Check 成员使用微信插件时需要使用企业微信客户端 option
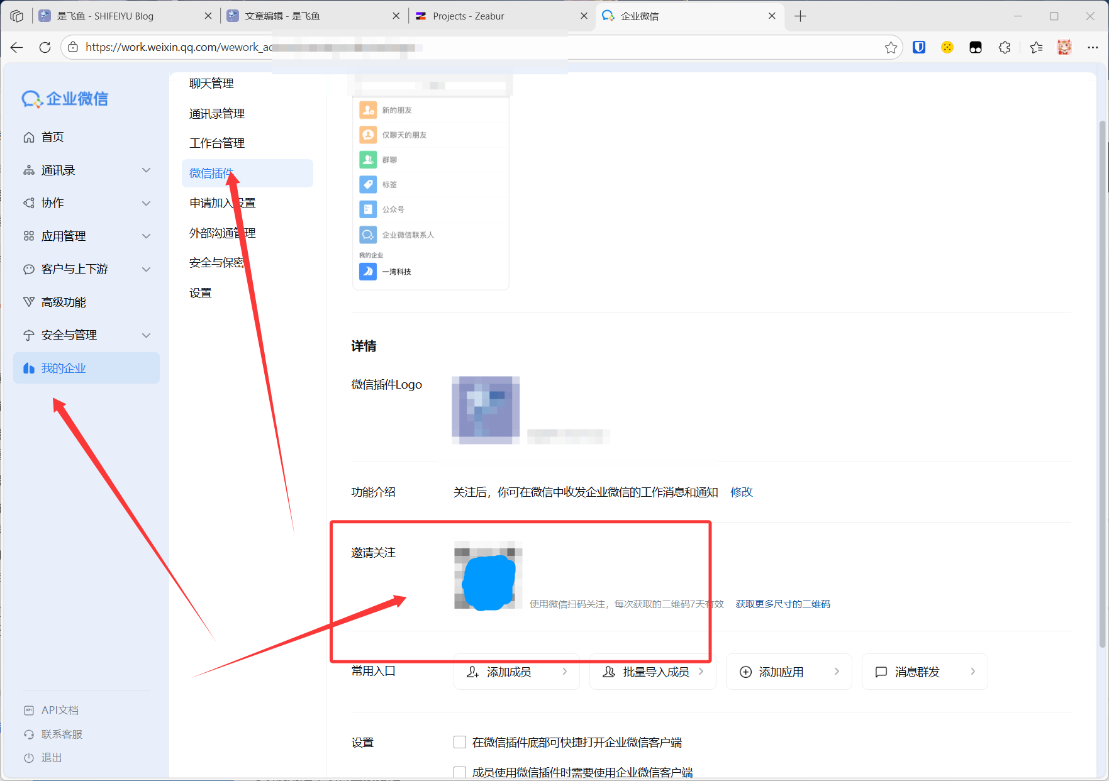The width and height of the screenshot is (1109, 781). pyautogui.click(x=460, y=772)
